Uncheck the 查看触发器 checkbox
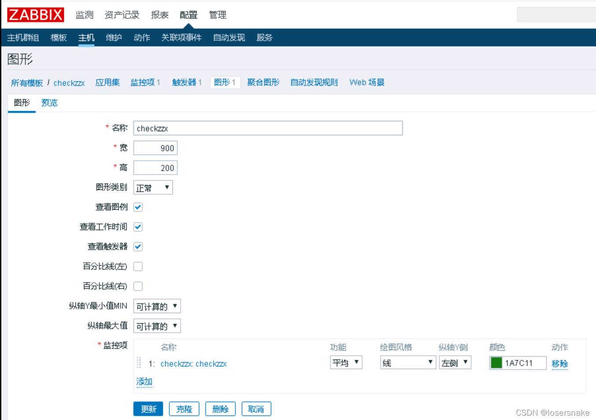 (138, 246)
